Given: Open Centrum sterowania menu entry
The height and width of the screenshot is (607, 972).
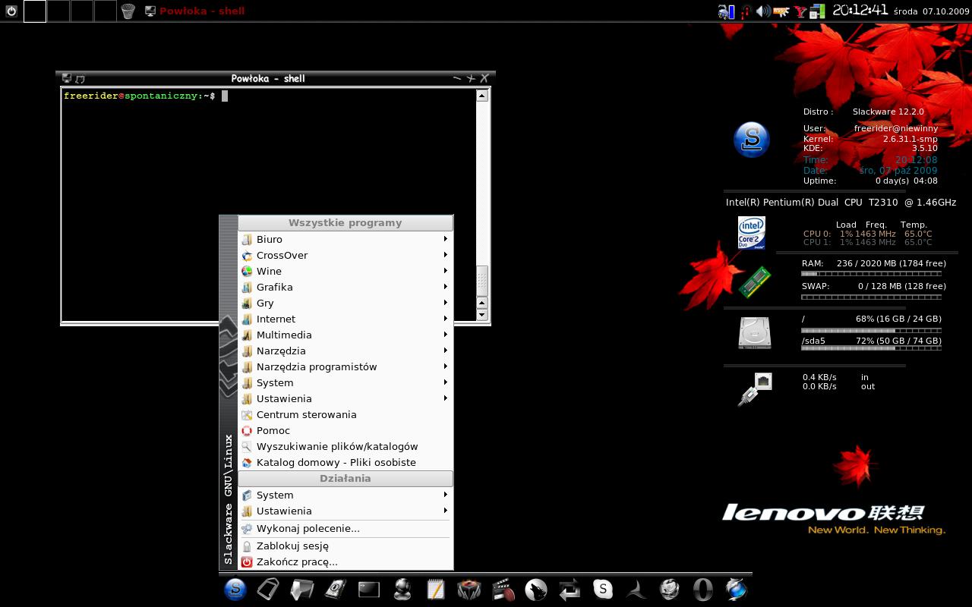Looking at the screenshot, I should click(x=346, y=414).
